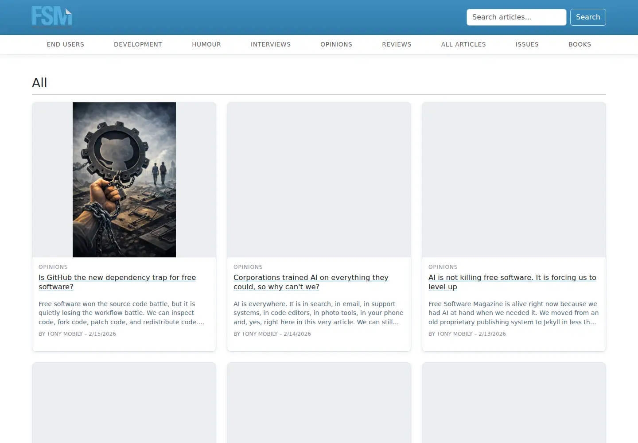Select the Interviews nav item

pyautogui.click(x=271, y=44)
